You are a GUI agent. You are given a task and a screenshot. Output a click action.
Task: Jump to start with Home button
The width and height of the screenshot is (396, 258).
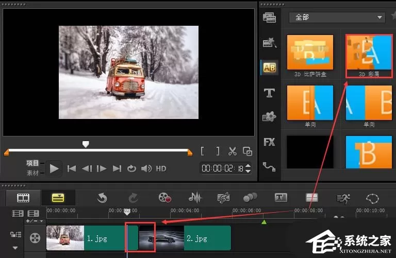(72, 168)
